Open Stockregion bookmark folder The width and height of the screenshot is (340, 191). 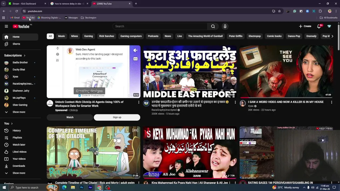[x=89, y=18]
